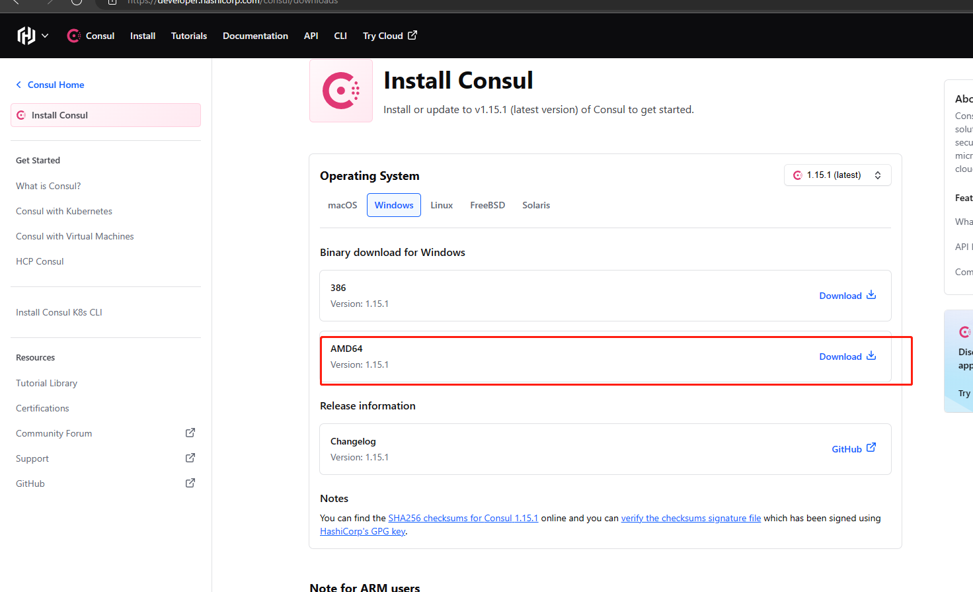Open the SHA256 checksums for Consul 1.15.1 link
Image resolution: width=973 pixels, height=592 pixels.
point(463,518)
